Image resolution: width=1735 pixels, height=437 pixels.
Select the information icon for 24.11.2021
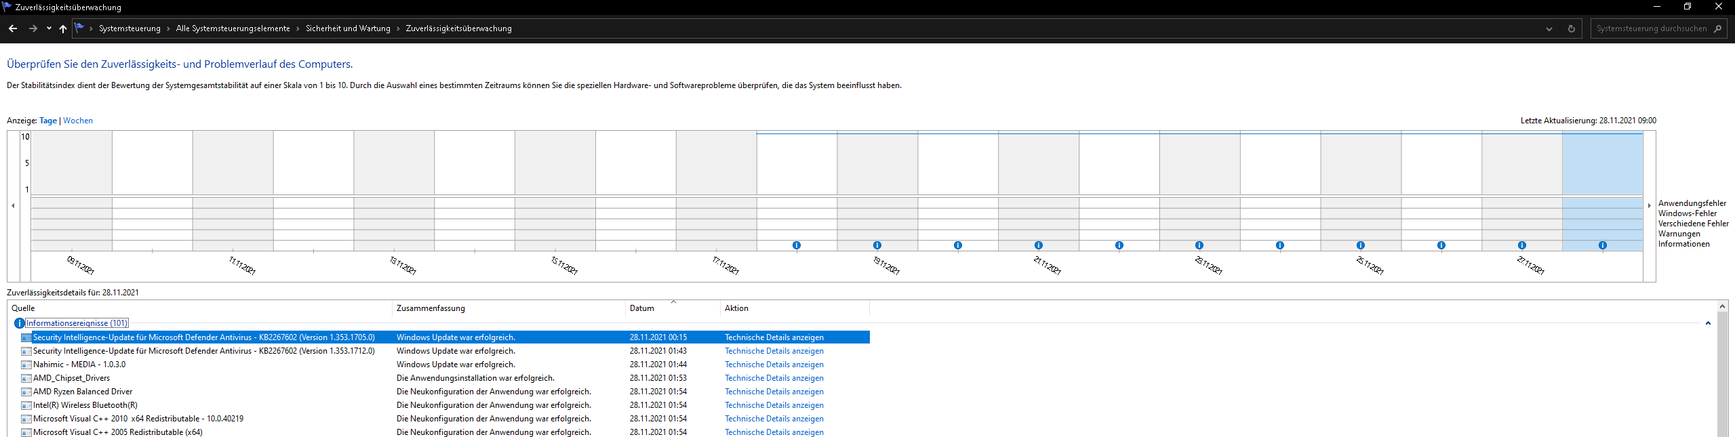1280,245
